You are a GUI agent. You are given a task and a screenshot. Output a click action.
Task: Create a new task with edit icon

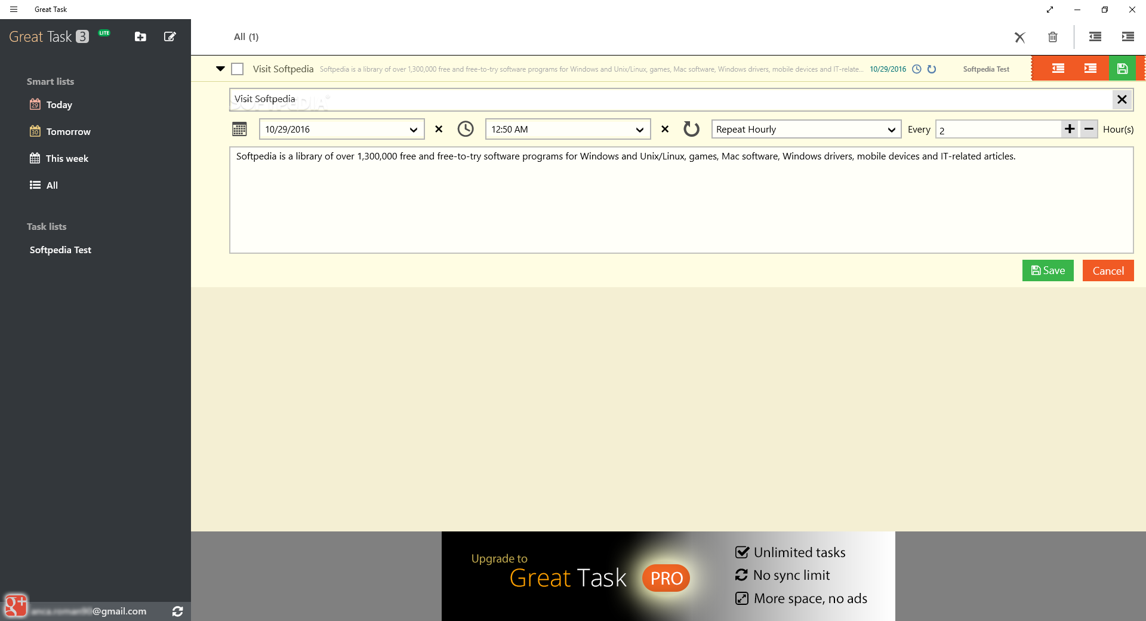[170, 37]
